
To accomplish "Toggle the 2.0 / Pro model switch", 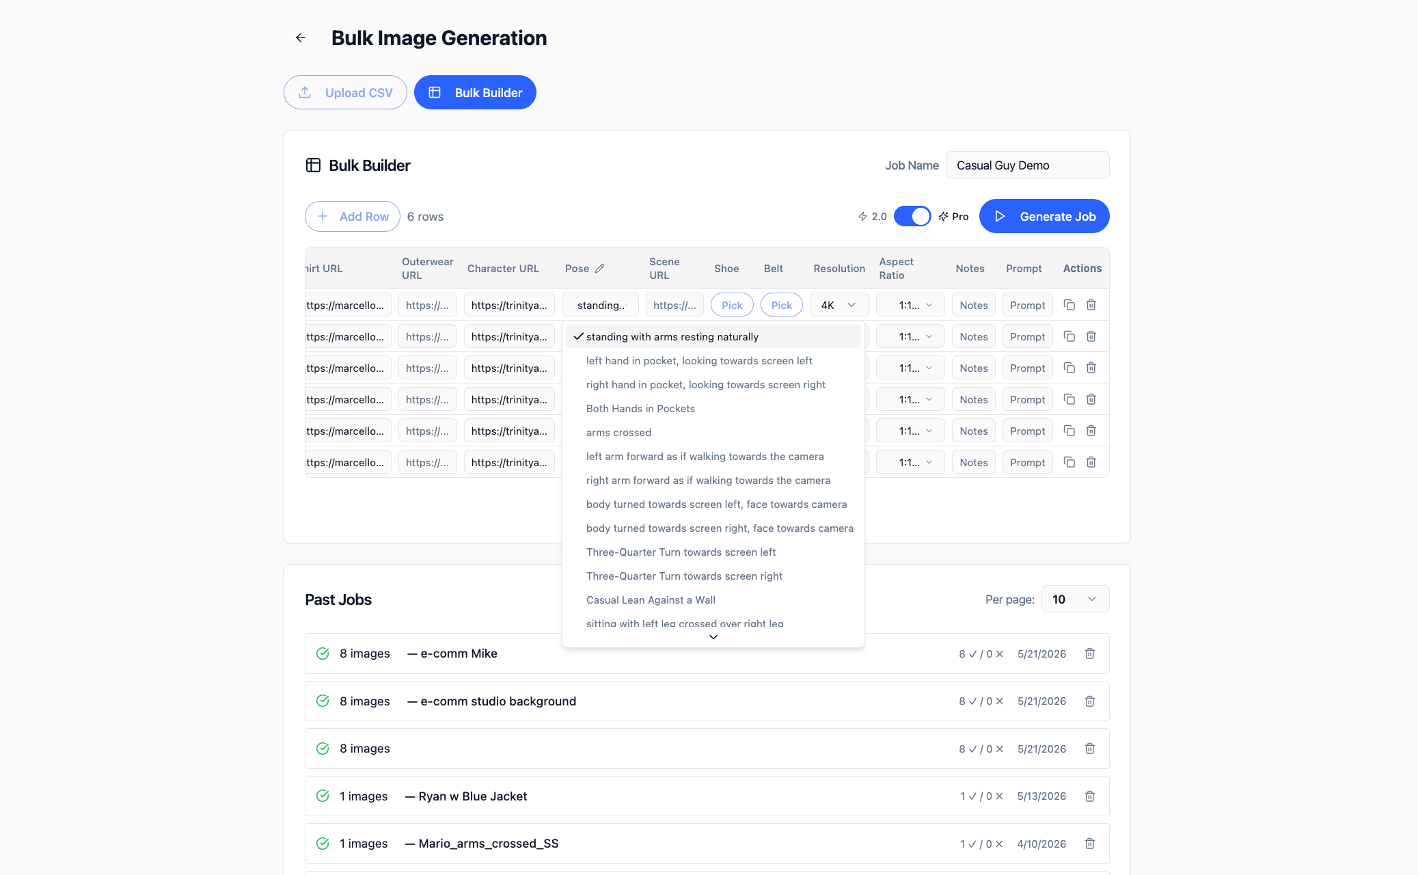I will point(912,216).
